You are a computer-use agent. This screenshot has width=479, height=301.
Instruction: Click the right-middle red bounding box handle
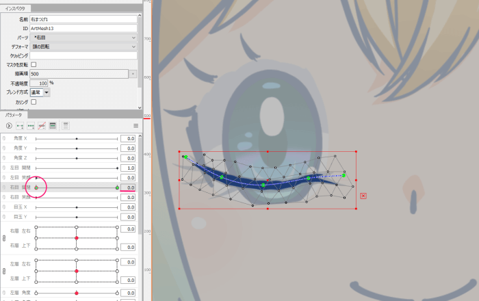tap(357, 180)
